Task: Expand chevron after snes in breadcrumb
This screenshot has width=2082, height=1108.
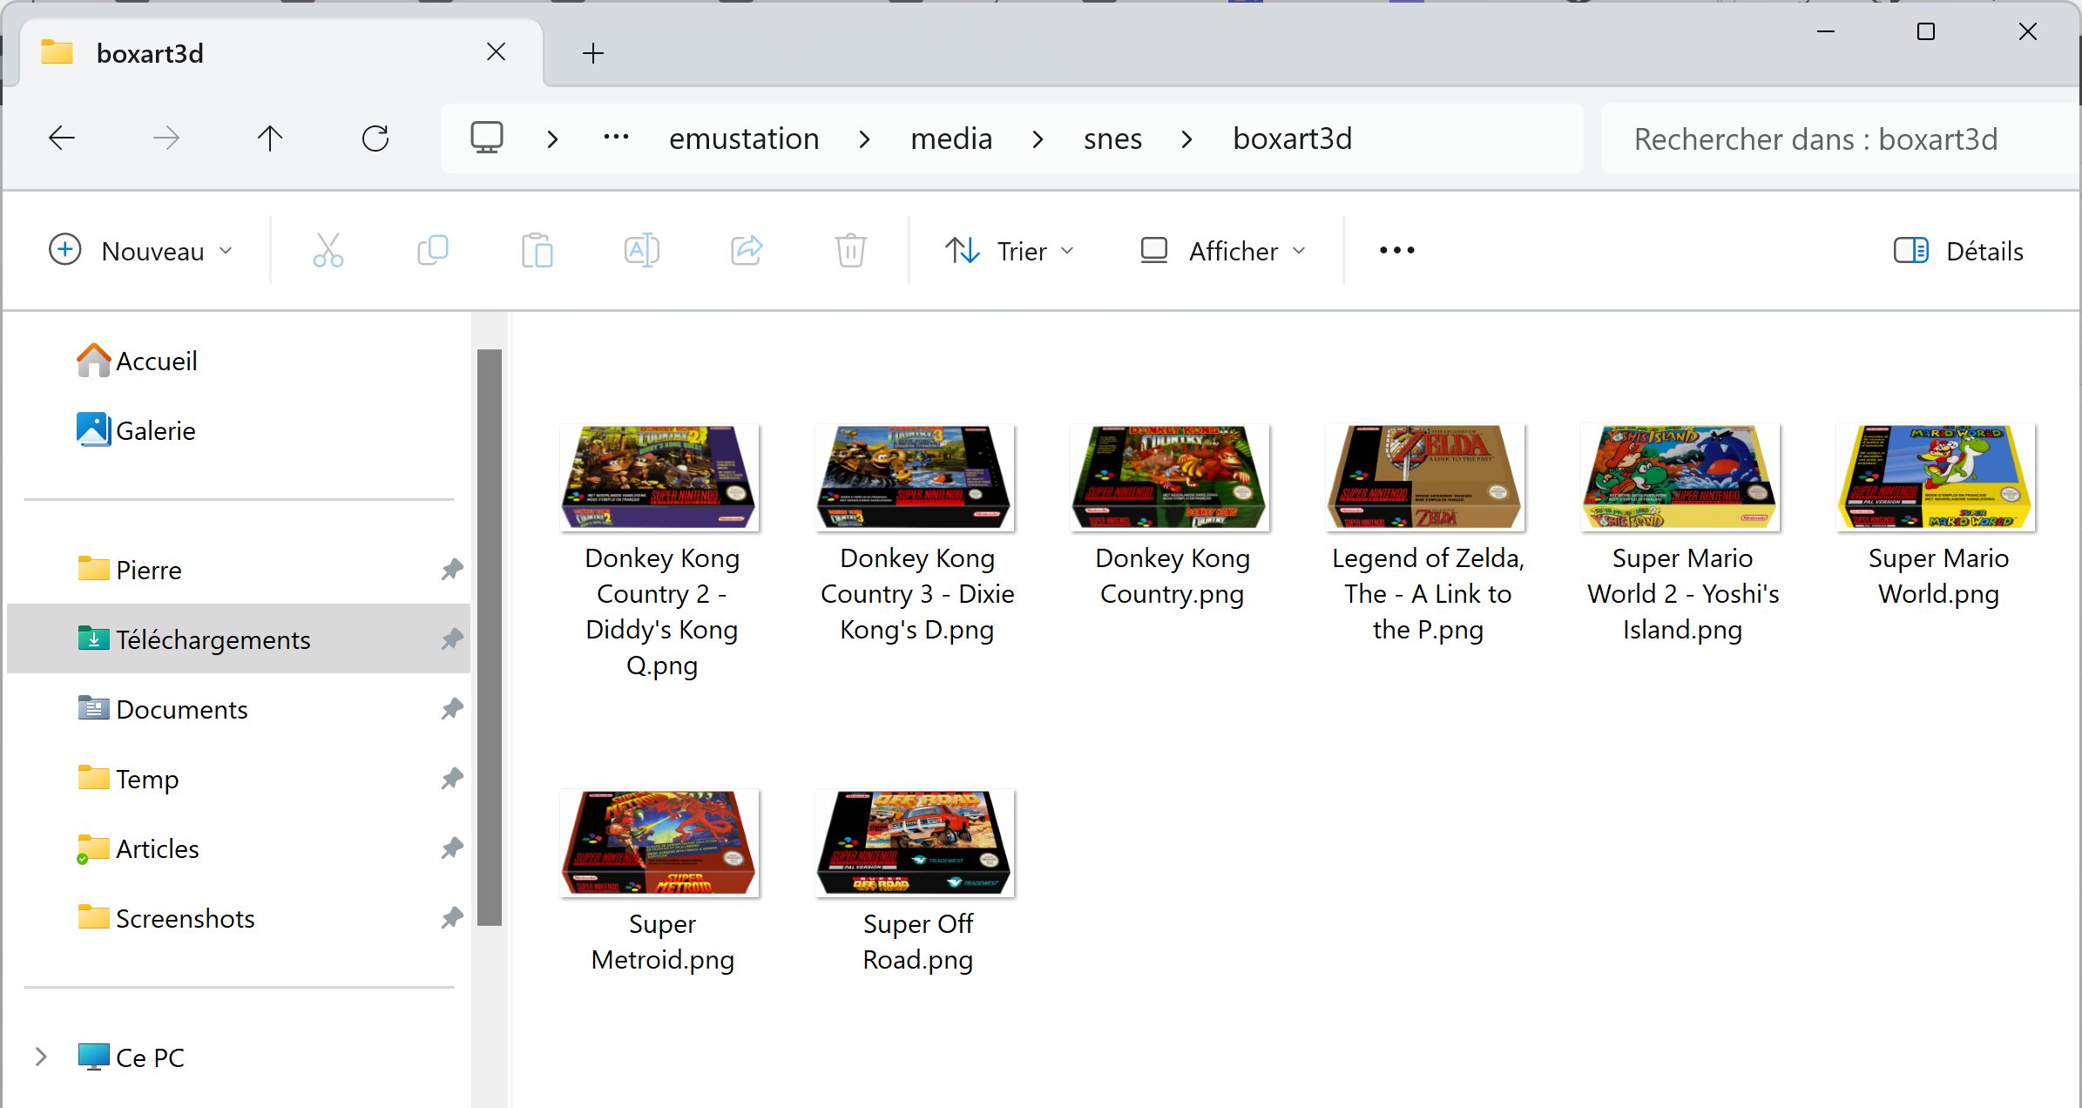Action: [x=1186, y=139]
